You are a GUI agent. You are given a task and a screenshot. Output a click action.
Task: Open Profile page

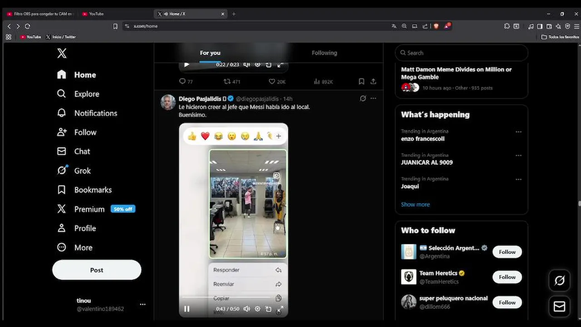76,228
